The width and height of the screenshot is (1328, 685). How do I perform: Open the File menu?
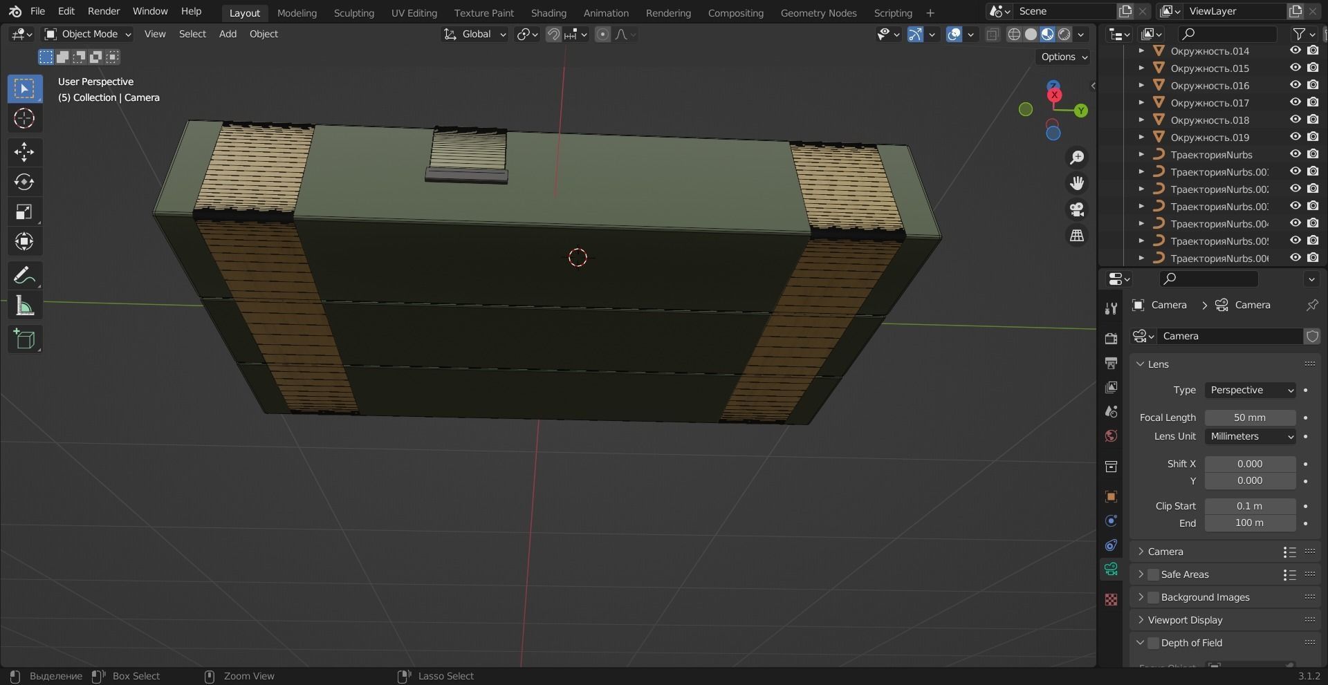(x=38, y=11)
